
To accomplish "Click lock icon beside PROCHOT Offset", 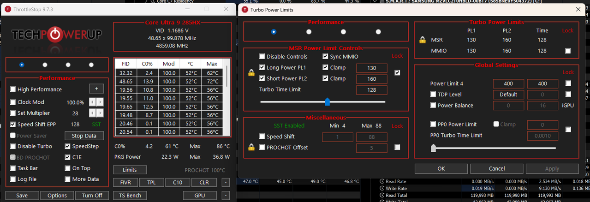I will (251, 148).
